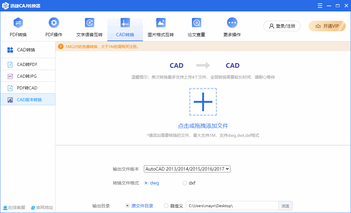Open PDF转CAD in the sidebar
The image size is (351, 213).
[x=28, y=88]
